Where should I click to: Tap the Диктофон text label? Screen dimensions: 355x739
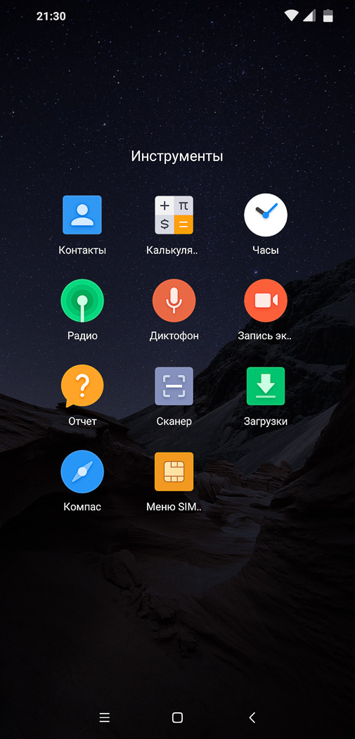tap(174, 336)
